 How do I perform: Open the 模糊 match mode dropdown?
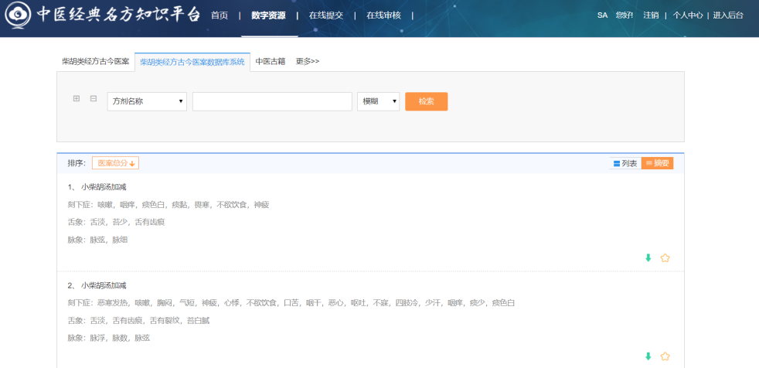pyautogui.click(x=379, y=102)
